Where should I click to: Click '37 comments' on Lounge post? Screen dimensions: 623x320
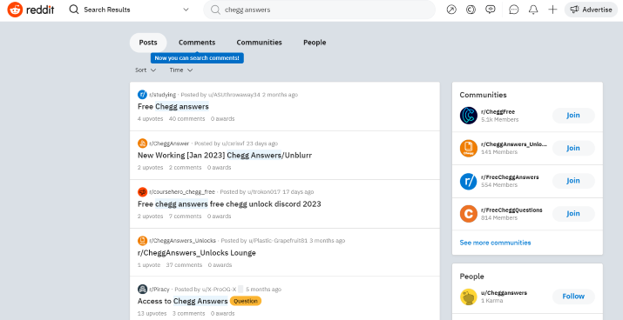pos(184,265)
